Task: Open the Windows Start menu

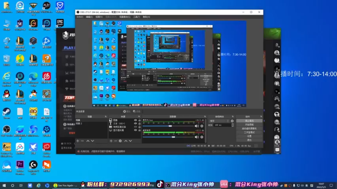Action: point(4,185)
